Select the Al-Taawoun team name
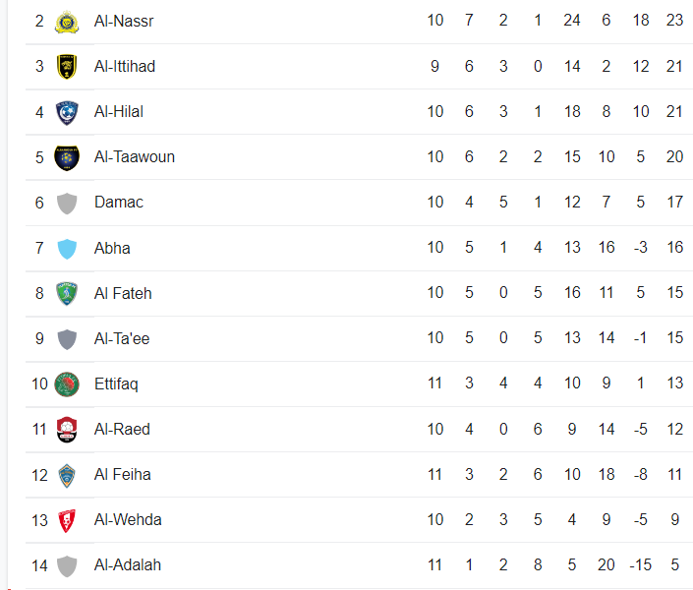The width and height of the screenshot is (693, 590). [x=135, y=157]
